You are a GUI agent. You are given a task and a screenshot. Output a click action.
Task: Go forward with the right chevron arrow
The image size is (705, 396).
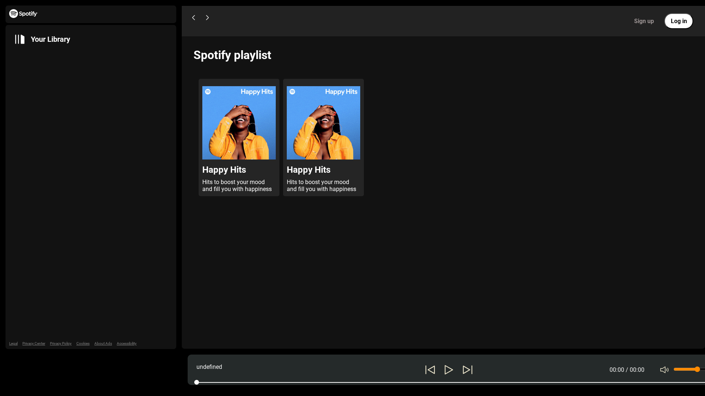click(207, 18)
